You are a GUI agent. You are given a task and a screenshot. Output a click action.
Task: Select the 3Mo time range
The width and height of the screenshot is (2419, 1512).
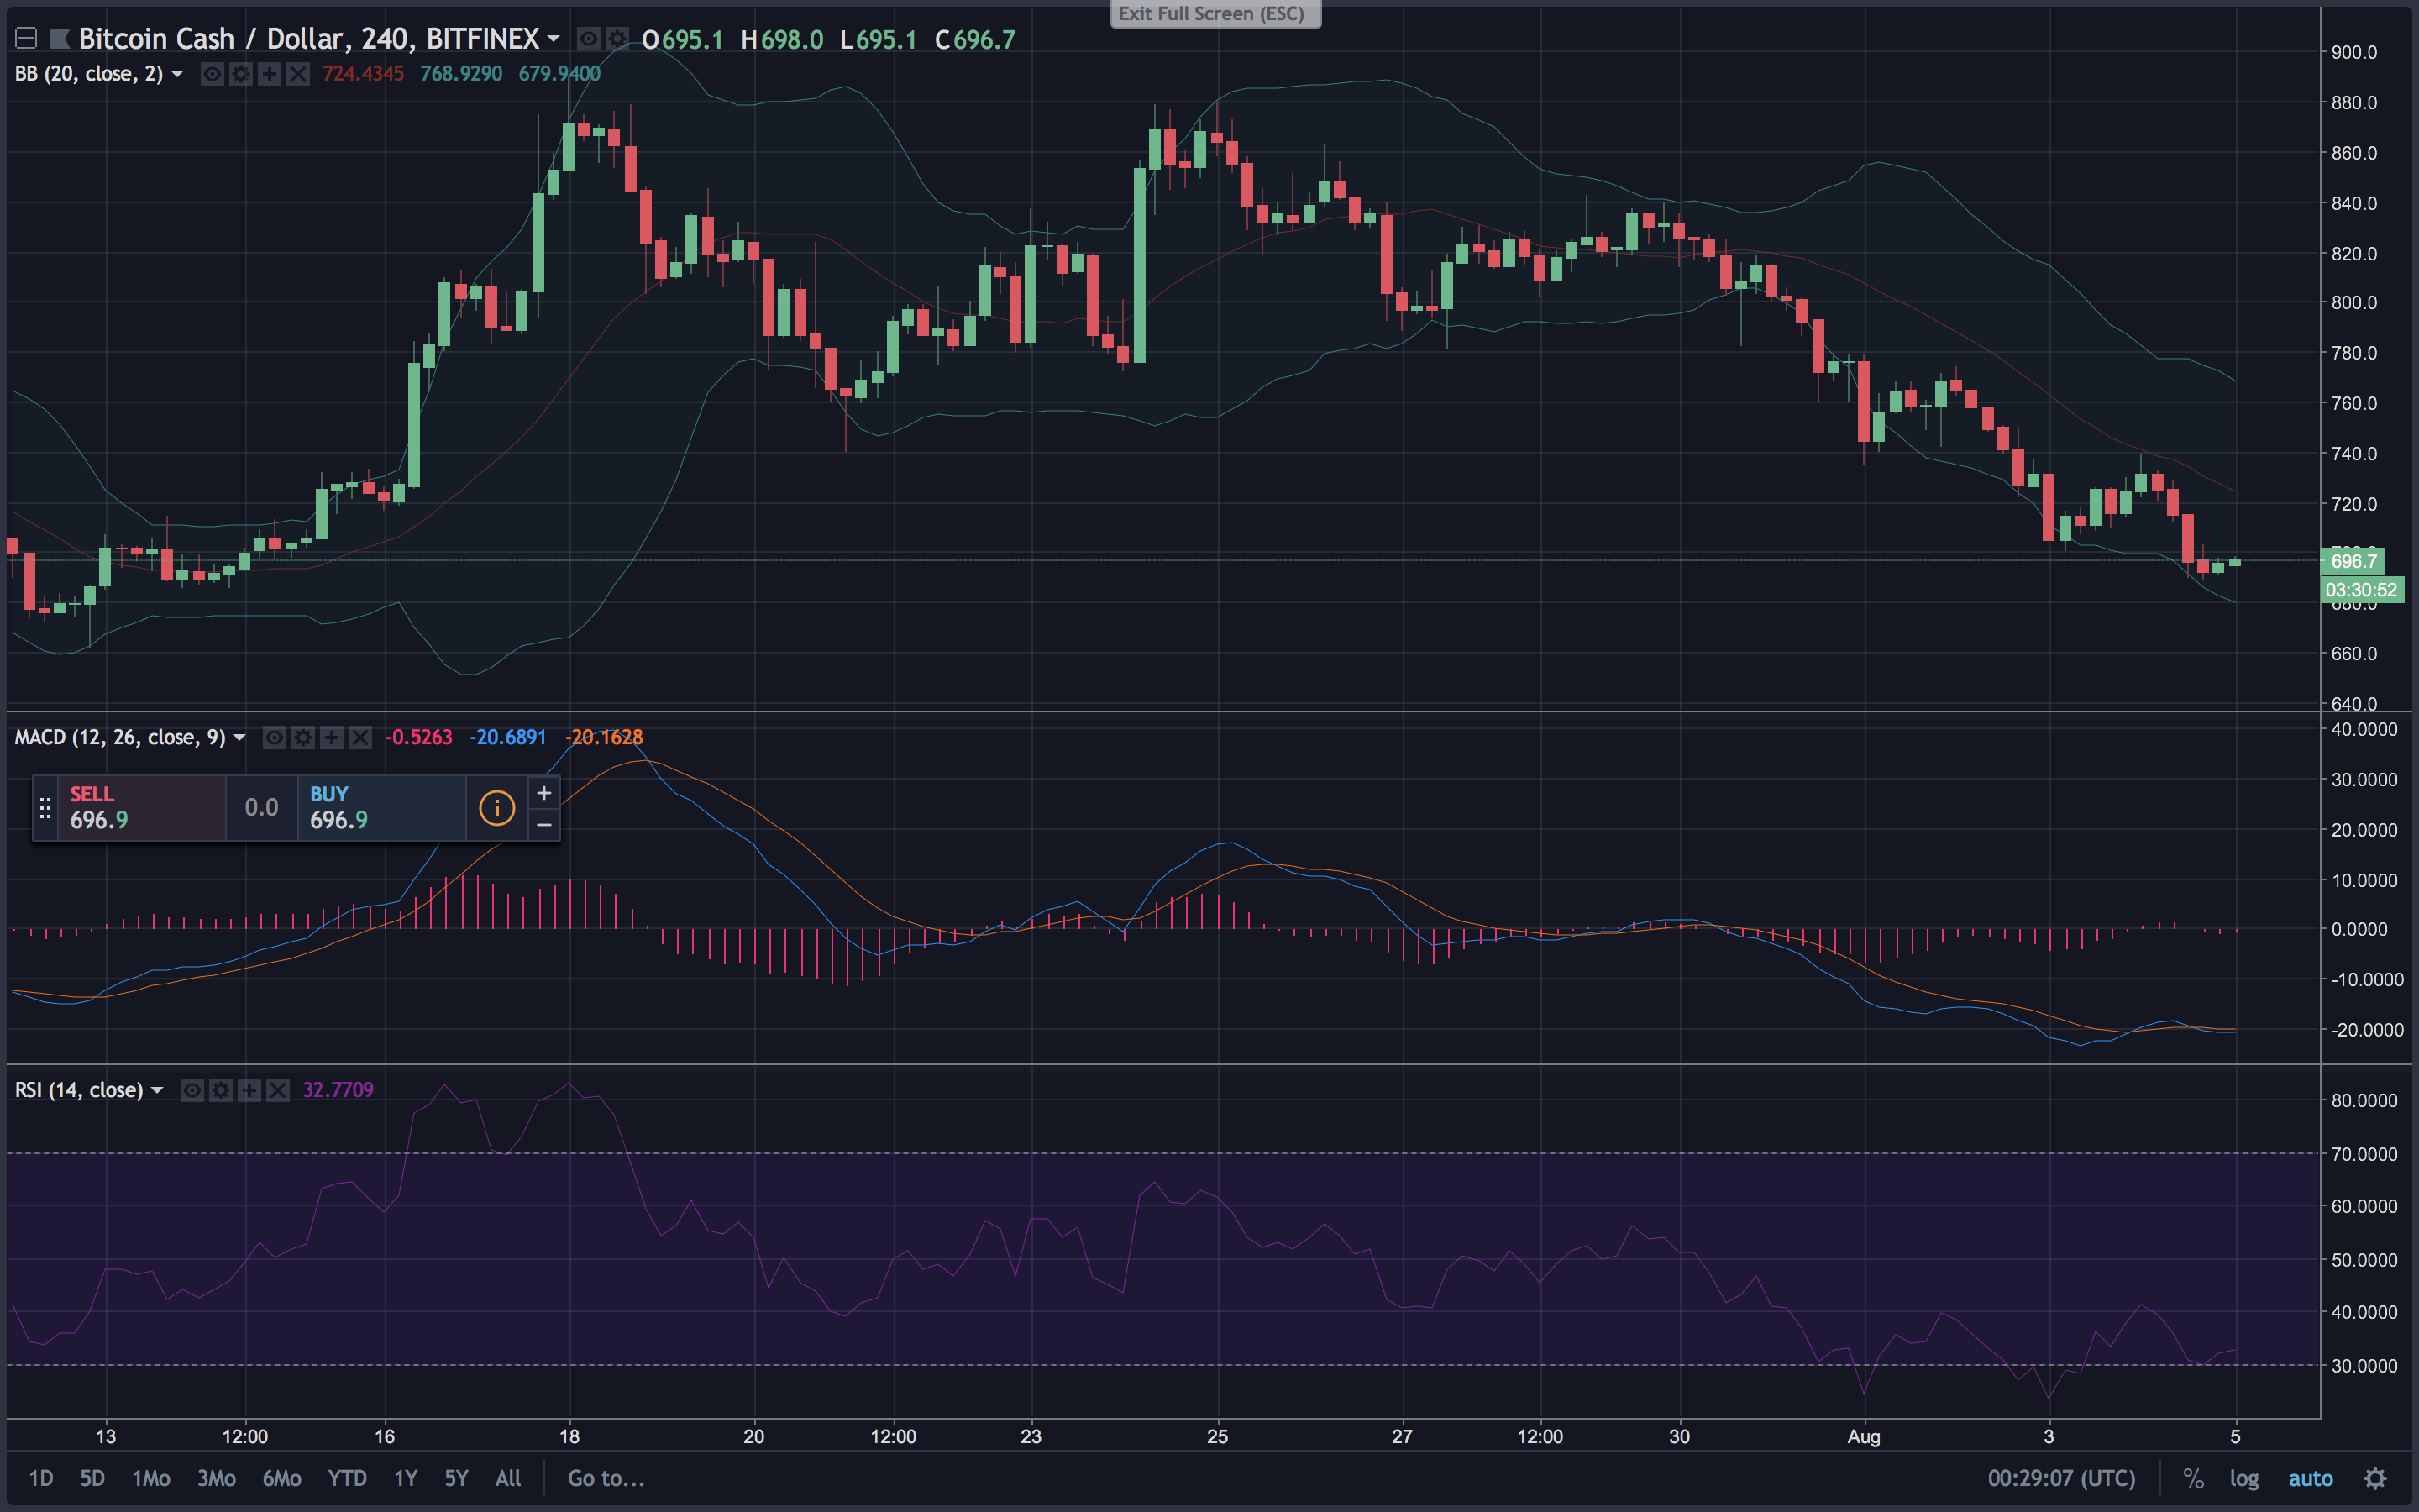pos(216,1478)
